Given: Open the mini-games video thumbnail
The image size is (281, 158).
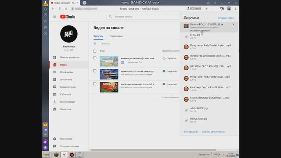Looking at the screenshot, I should tap(109, 61).
